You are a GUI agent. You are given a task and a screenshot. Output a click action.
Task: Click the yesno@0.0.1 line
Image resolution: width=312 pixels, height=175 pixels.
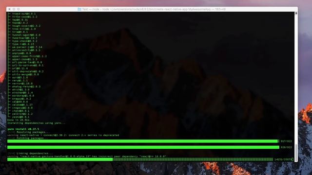point(20,117)
